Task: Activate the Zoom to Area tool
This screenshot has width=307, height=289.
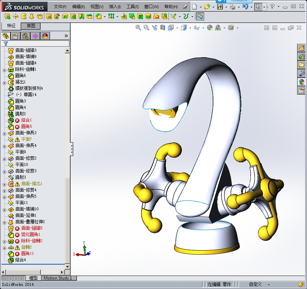Action: (x=146, y=28)
